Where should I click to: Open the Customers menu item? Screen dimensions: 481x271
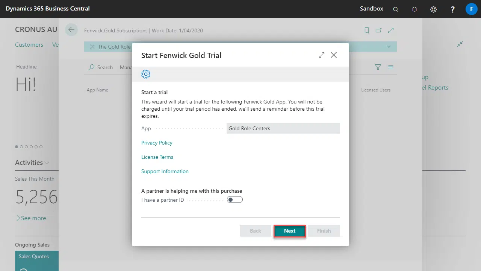point(29,45)
